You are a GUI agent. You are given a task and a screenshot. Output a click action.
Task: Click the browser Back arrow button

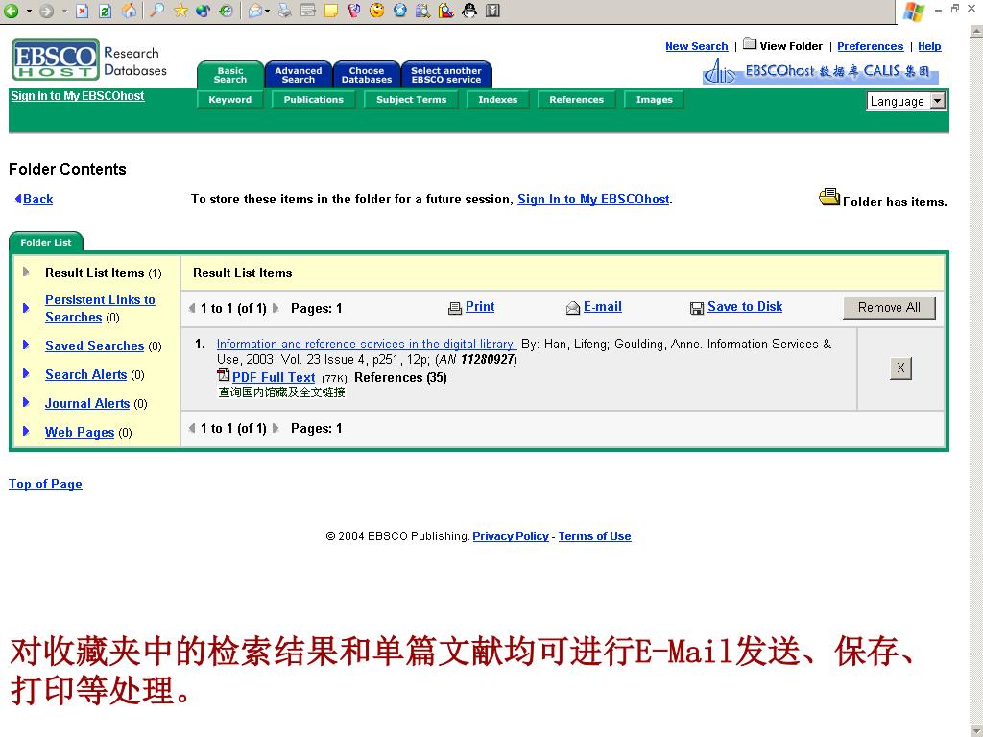tap(11, 11)
